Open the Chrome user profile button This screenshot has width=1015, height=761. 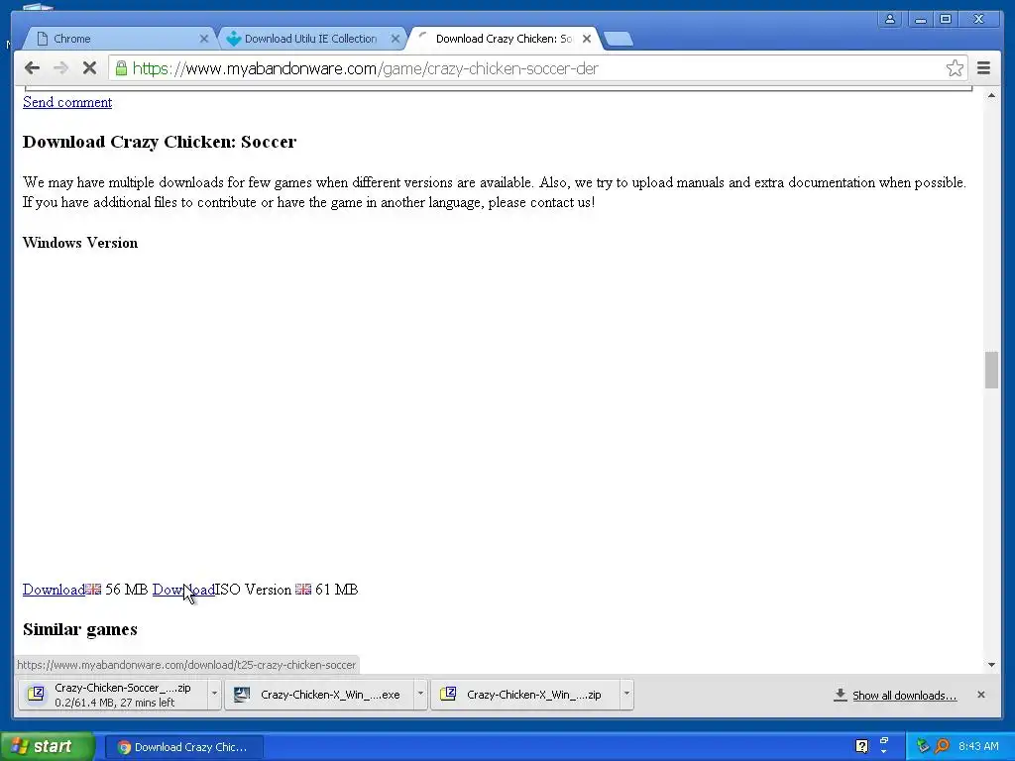(890, 20)
